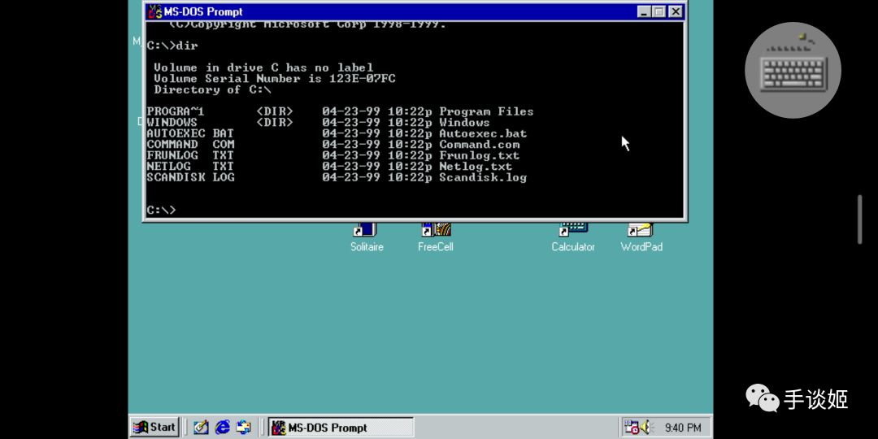Select the WordPad desktop shortcut

tap(641, 238)
